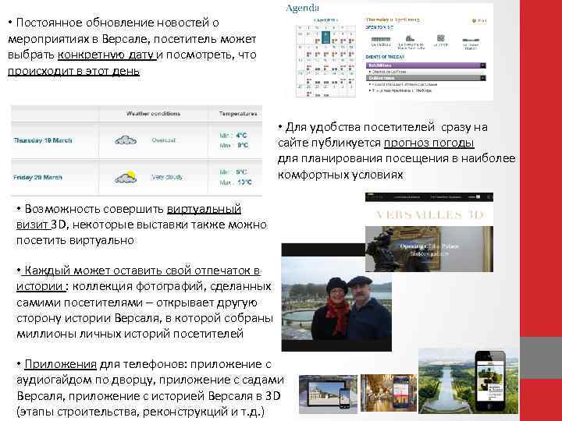Click the Print icon in the Agenda panel

479,21
